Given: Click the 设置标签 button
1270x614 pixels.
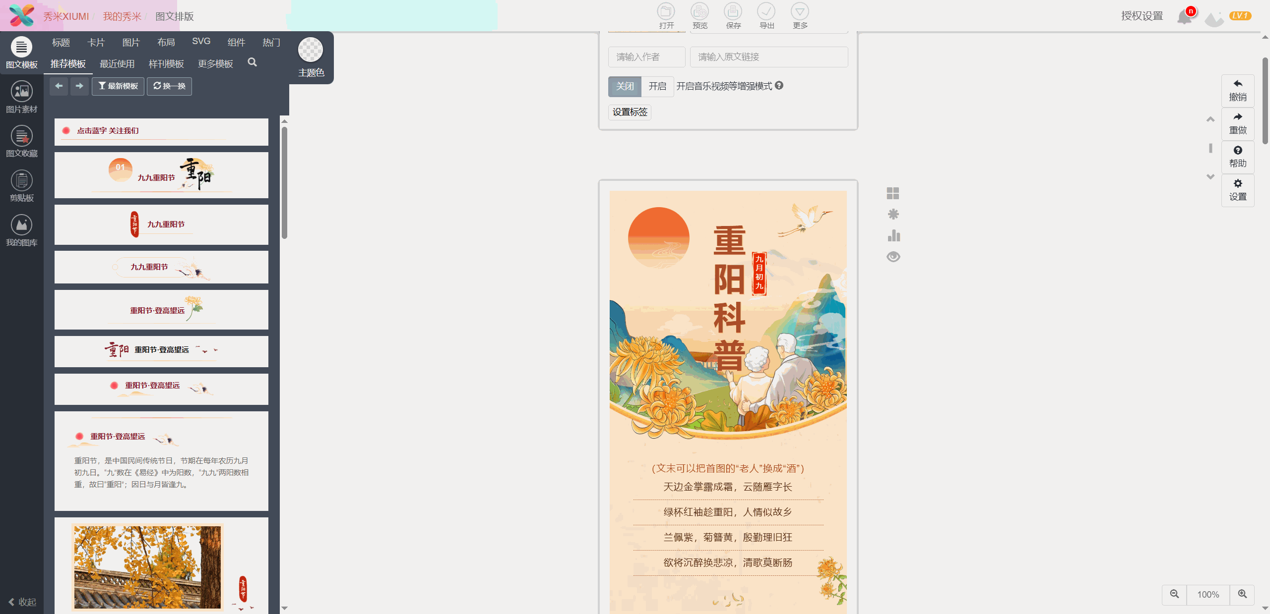Looking at the screenshot, I should click(630, 112).
